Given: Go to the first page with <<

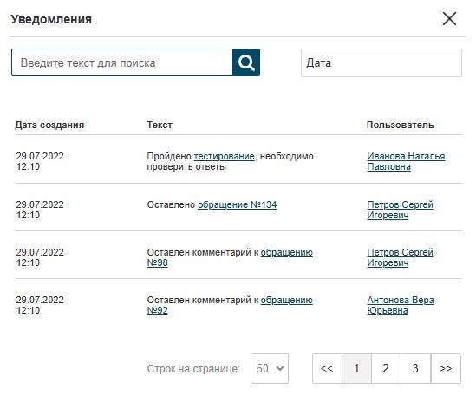Looking at the screenshot, I should pos(327,368).
